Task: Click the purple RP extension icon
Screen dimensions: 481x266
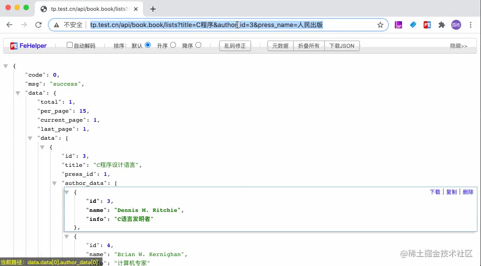Action: (x=398, y=25)
